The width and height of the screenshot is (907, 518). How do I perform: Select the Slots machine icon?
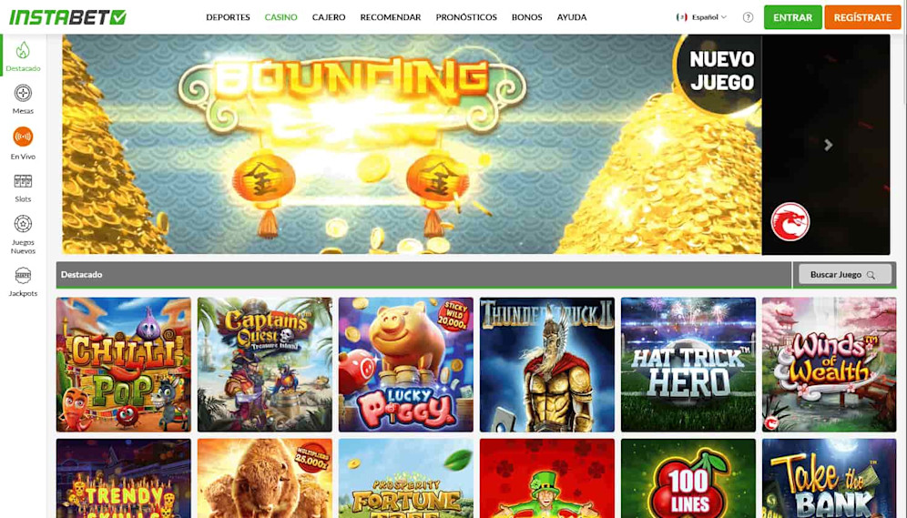(x=23, y=181)
